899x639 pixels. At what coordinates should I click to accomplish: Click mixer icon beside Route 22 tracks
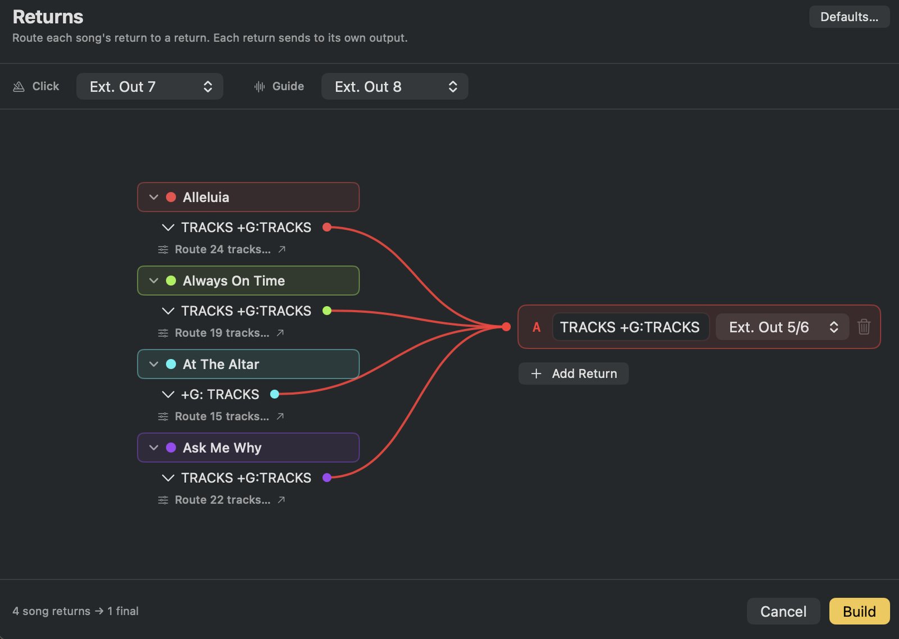[163, 500]
